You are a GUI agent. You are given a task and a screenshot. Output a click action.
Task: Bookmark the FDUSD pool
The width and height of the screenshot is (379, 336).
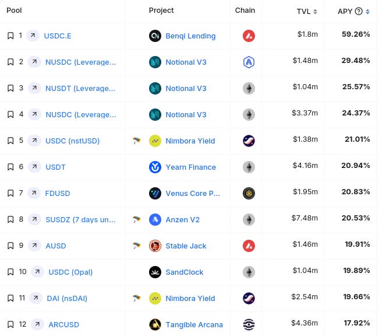click(10, 193)
